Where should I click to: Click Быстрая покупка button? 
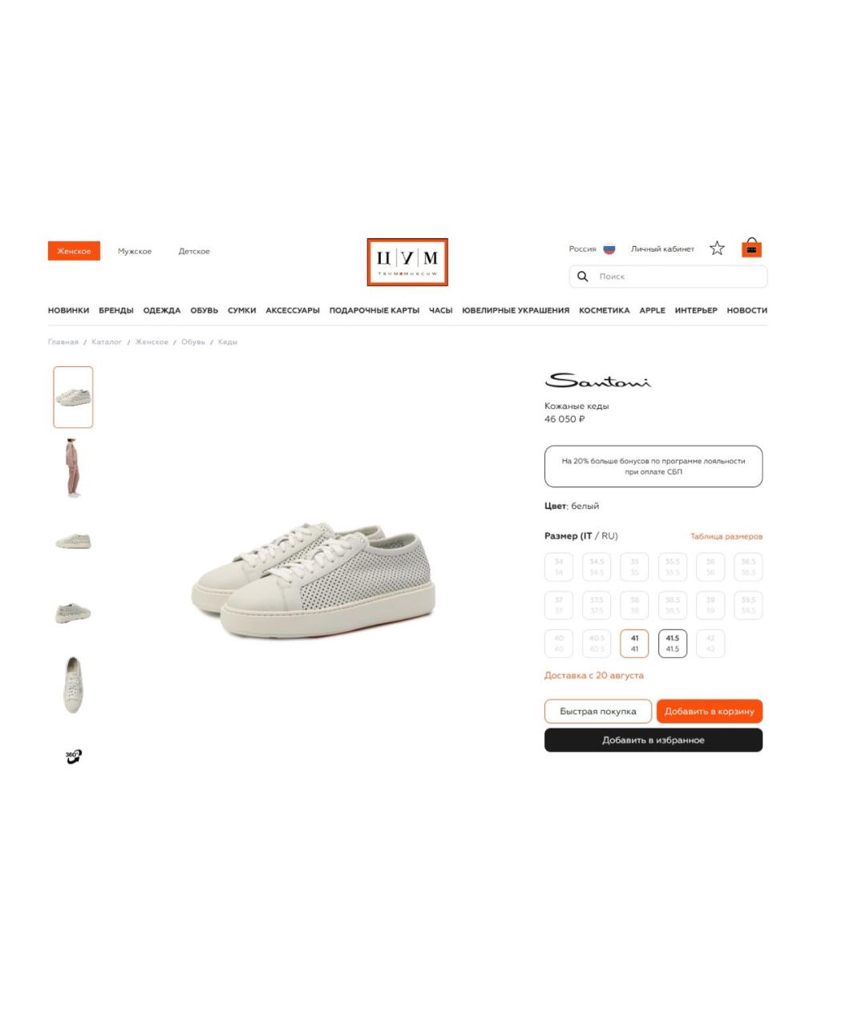tap(598, 711)
